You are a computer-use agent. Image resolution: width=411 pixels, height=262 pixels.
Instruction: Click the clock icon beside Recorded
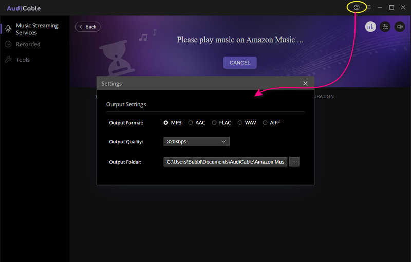tap(8, 44)
